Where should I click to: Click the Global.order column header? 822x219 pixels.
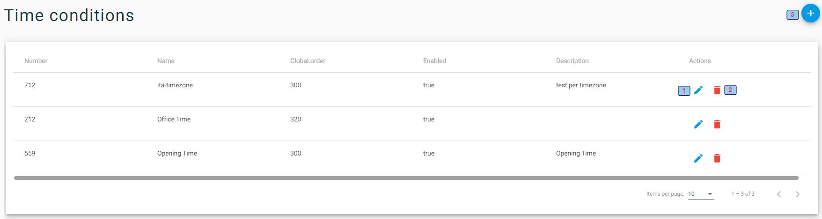(x=308, y=61)
